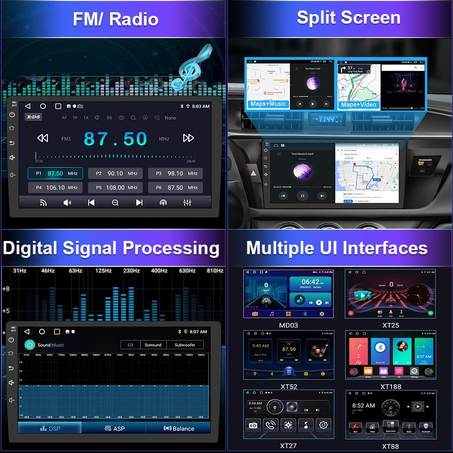Screen dimensions: 453x453
Task: Open the XT52 interface thumbnail
Action: pos(289,355)
